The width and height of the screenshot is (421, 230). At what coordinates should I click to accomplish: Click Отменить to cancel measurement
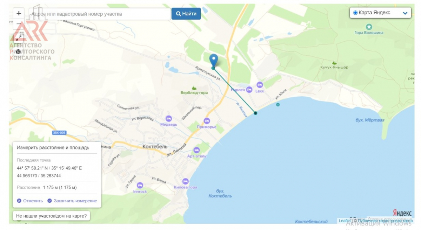point(30,201)
